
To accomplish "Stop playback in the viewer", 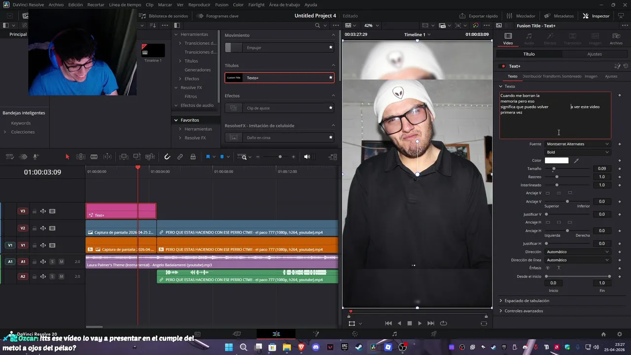I will [409, 323].
